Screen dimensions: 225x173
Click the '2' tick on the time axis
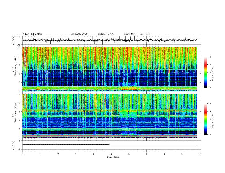coord(58,154)
